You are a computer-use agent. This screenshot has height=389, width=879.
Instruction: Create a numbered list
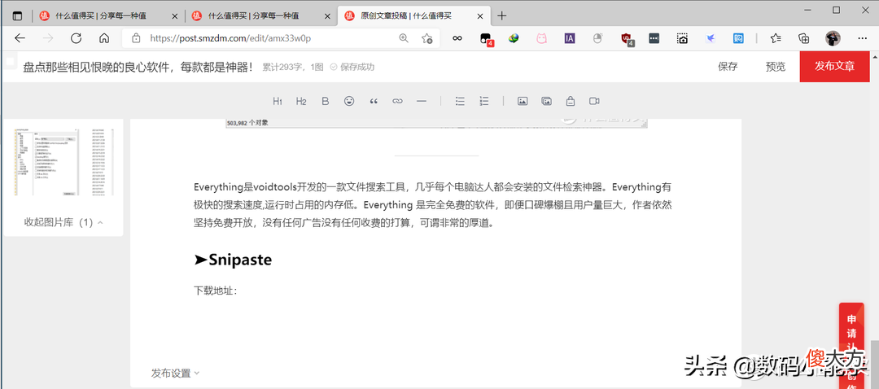tap(484, 101)
